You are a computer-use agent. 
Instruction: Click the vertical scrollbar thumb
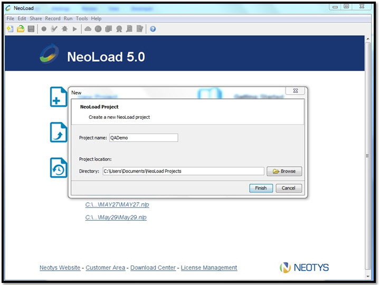[x=368, y=156]
